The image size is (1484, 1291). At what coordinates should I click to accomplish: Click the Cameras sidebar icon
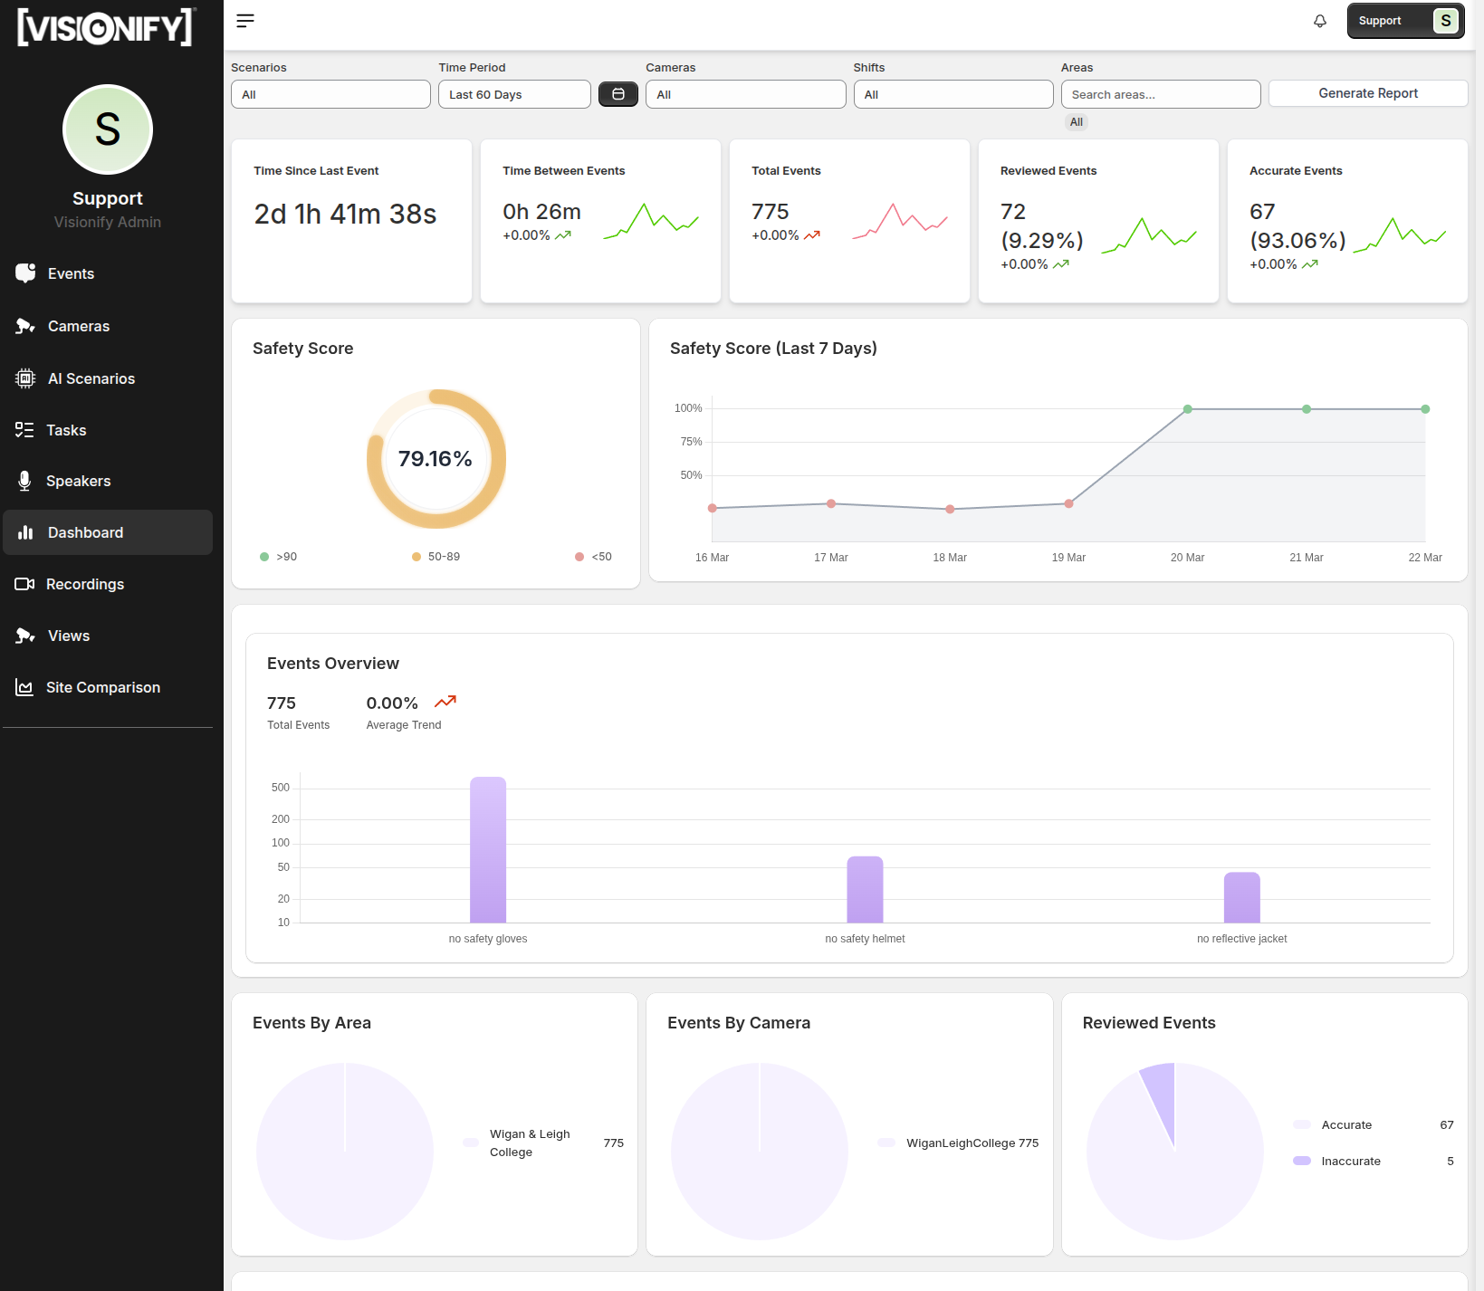point(25,326)
